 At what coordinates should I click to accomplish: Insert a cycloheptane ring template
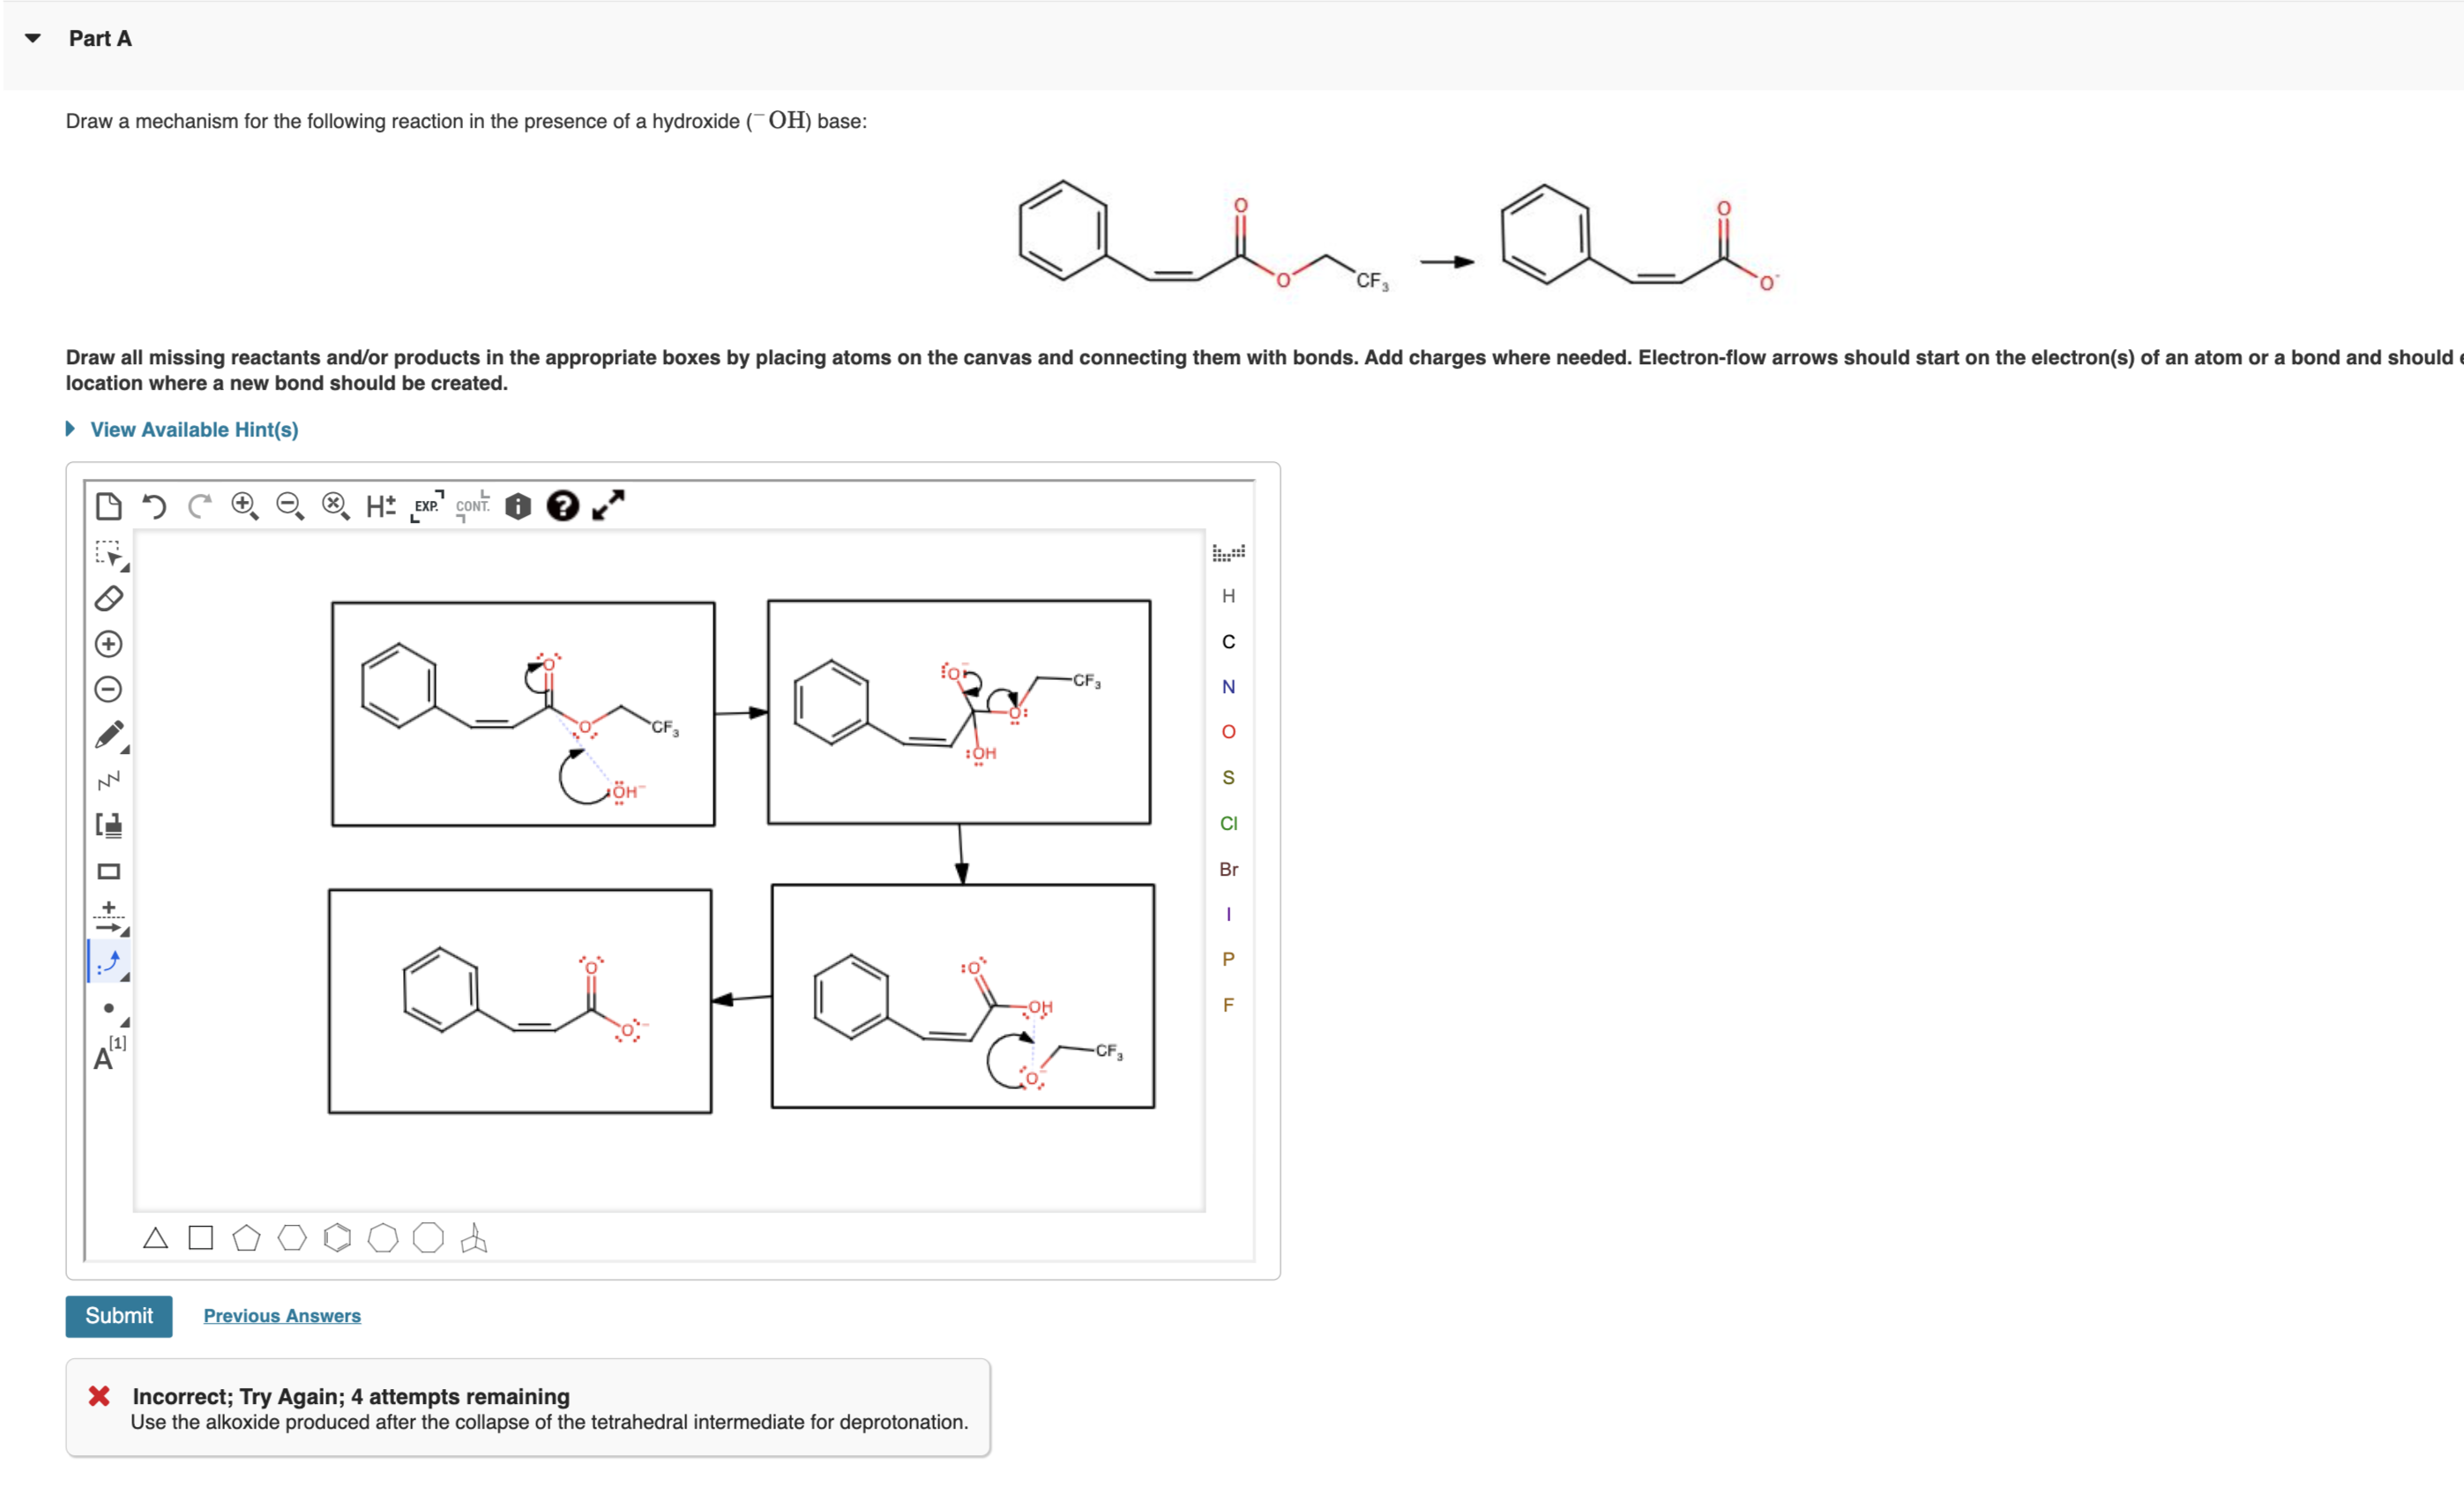[383, 1238]
